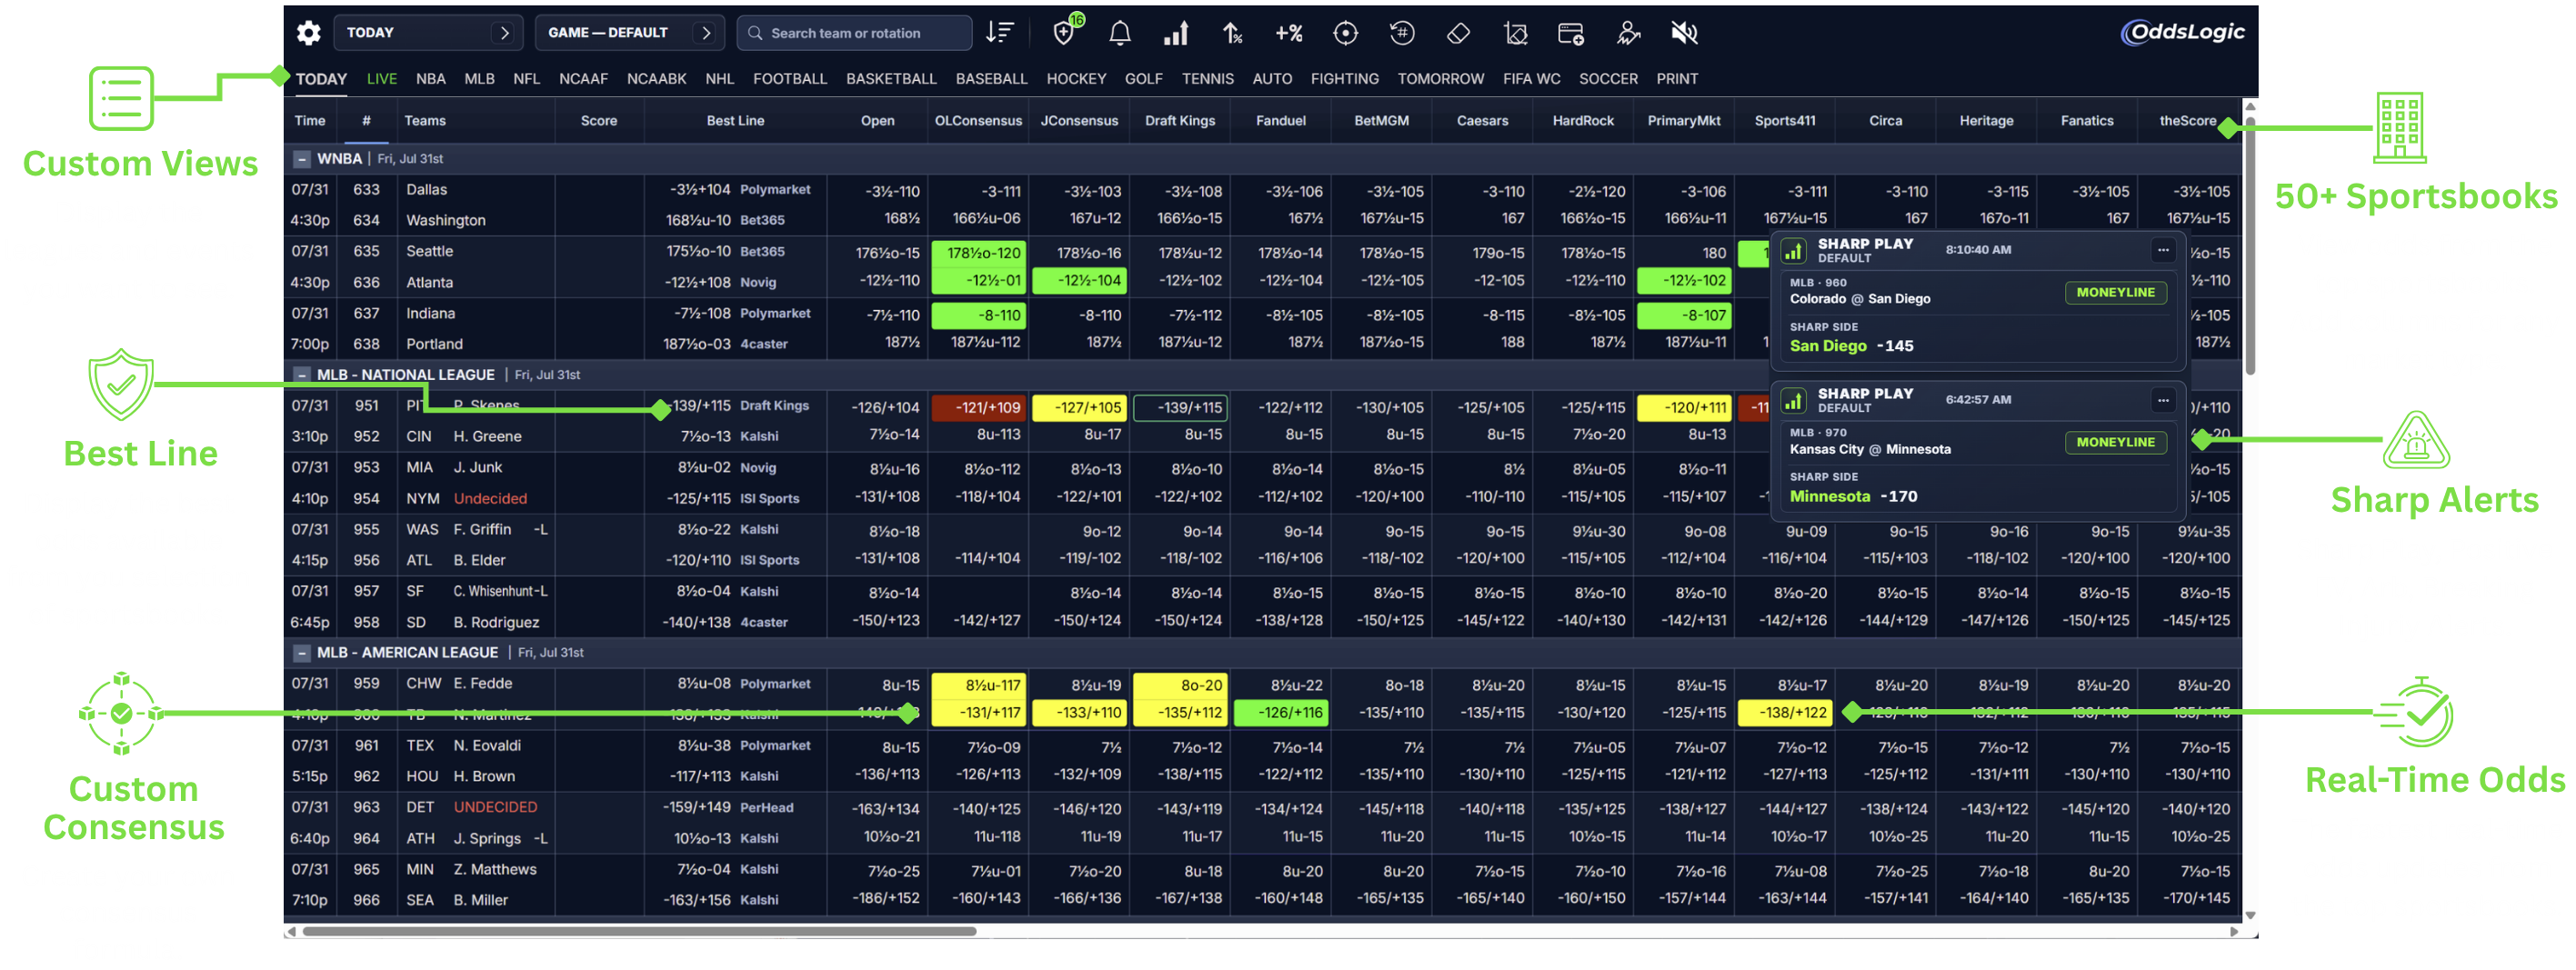The width and height of the screenshot is (2576, 970).
Task: Click the chart icon on Kansas City @ Minnesota alert
Action: pos(1793,400)
